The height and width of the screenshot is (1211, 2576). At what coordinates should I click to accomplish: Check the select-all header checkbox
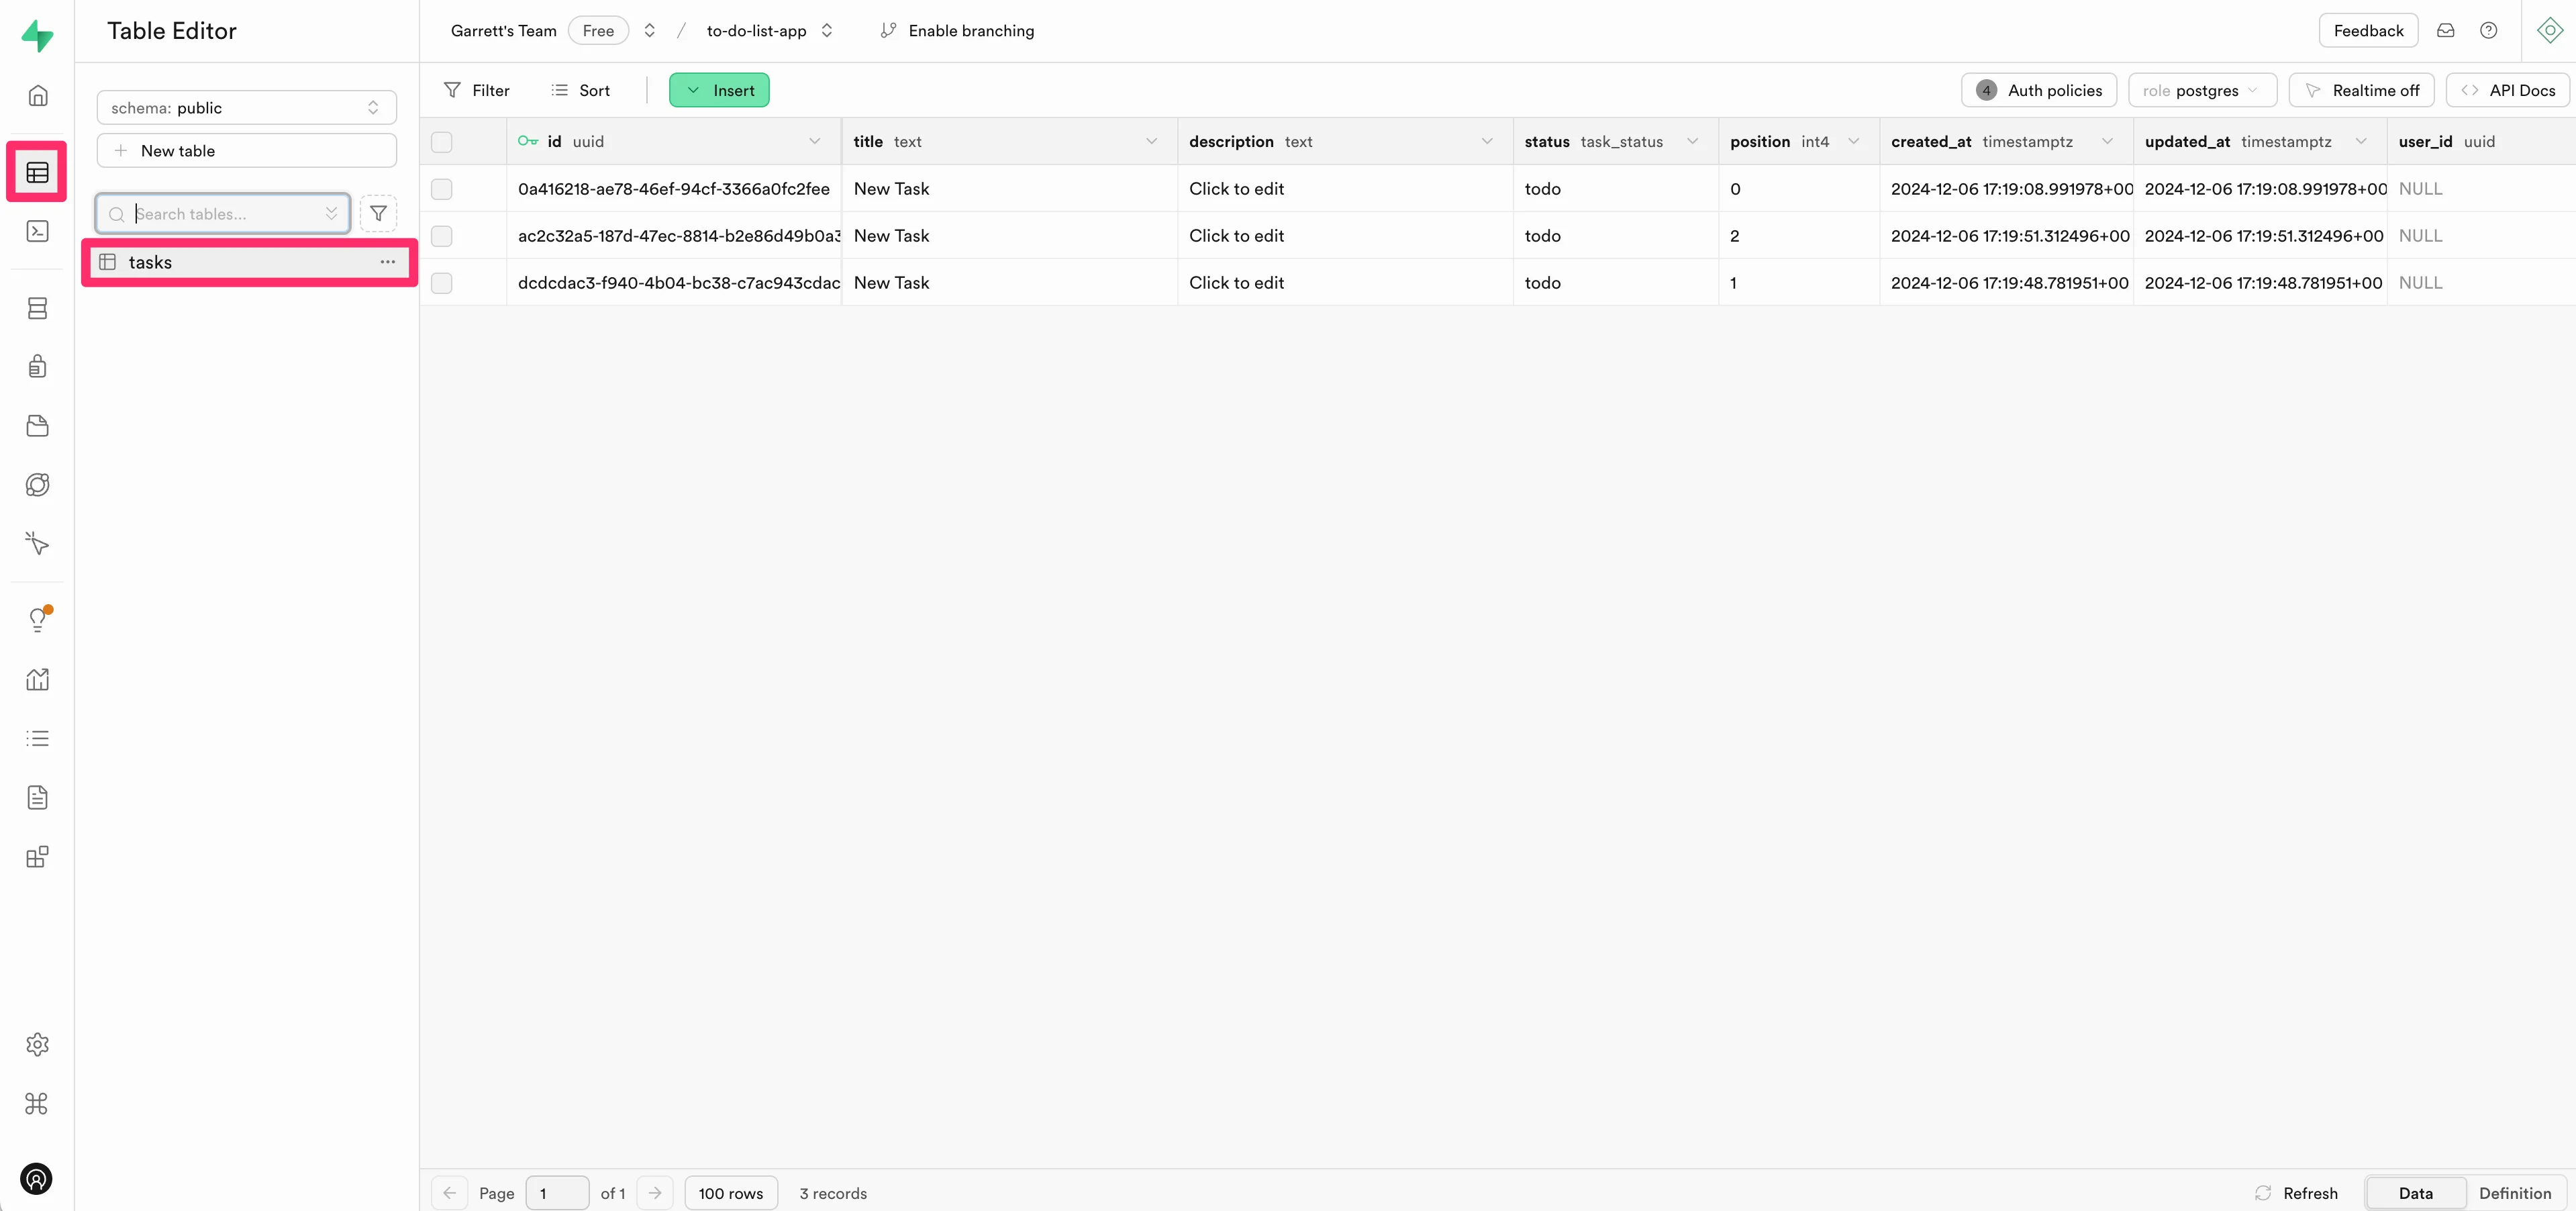[x=441, y=142]
